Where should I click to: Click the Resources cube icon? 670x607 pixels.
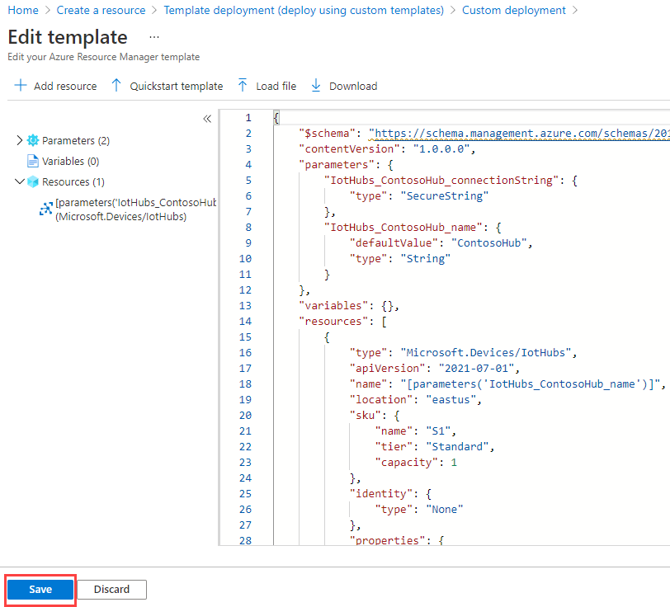(31, 181)
